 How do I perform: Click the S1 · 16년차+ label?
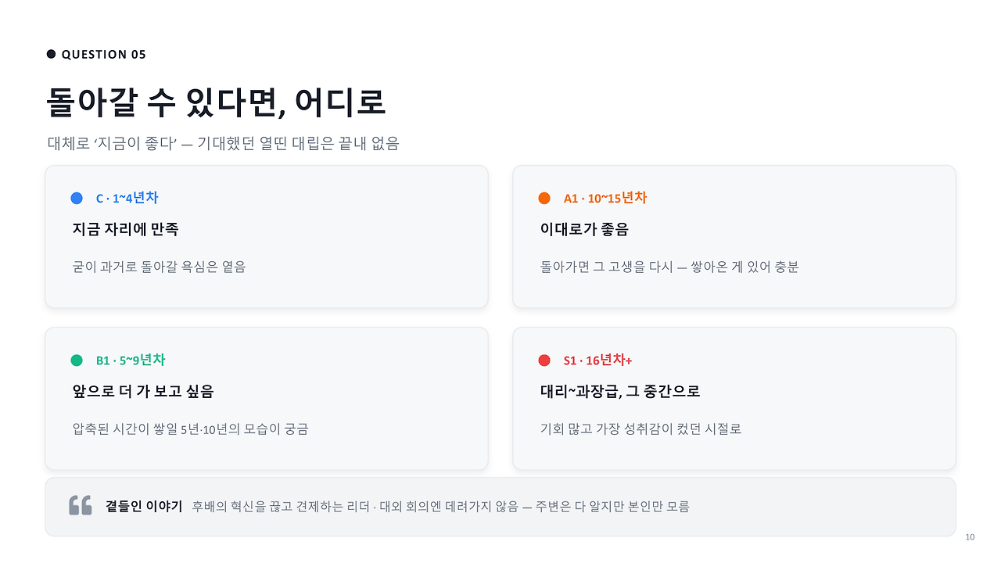pyautogui.click(x=597, y=360)
